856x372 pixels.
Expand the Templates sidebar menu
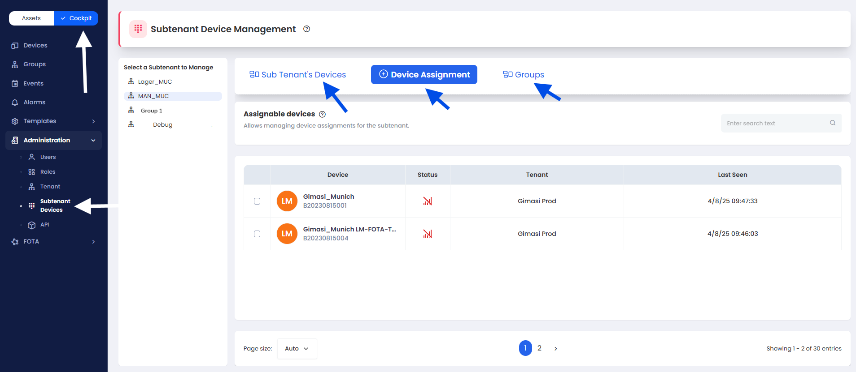93,121
